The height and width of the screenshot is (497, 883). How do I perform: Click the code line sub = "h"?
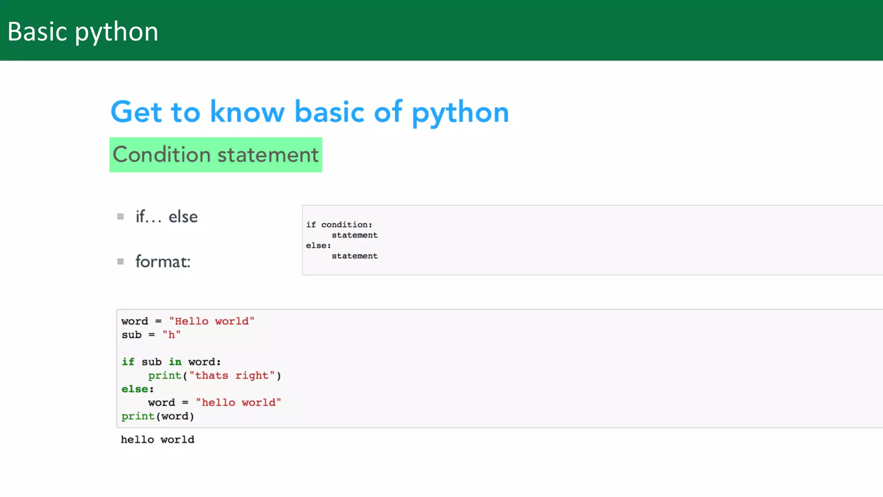pyautogui.click(x=151, y=335)
